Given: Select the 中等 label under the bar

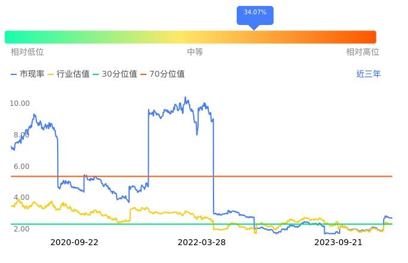Looking at the screenshot, I should [x=195, y=52].
